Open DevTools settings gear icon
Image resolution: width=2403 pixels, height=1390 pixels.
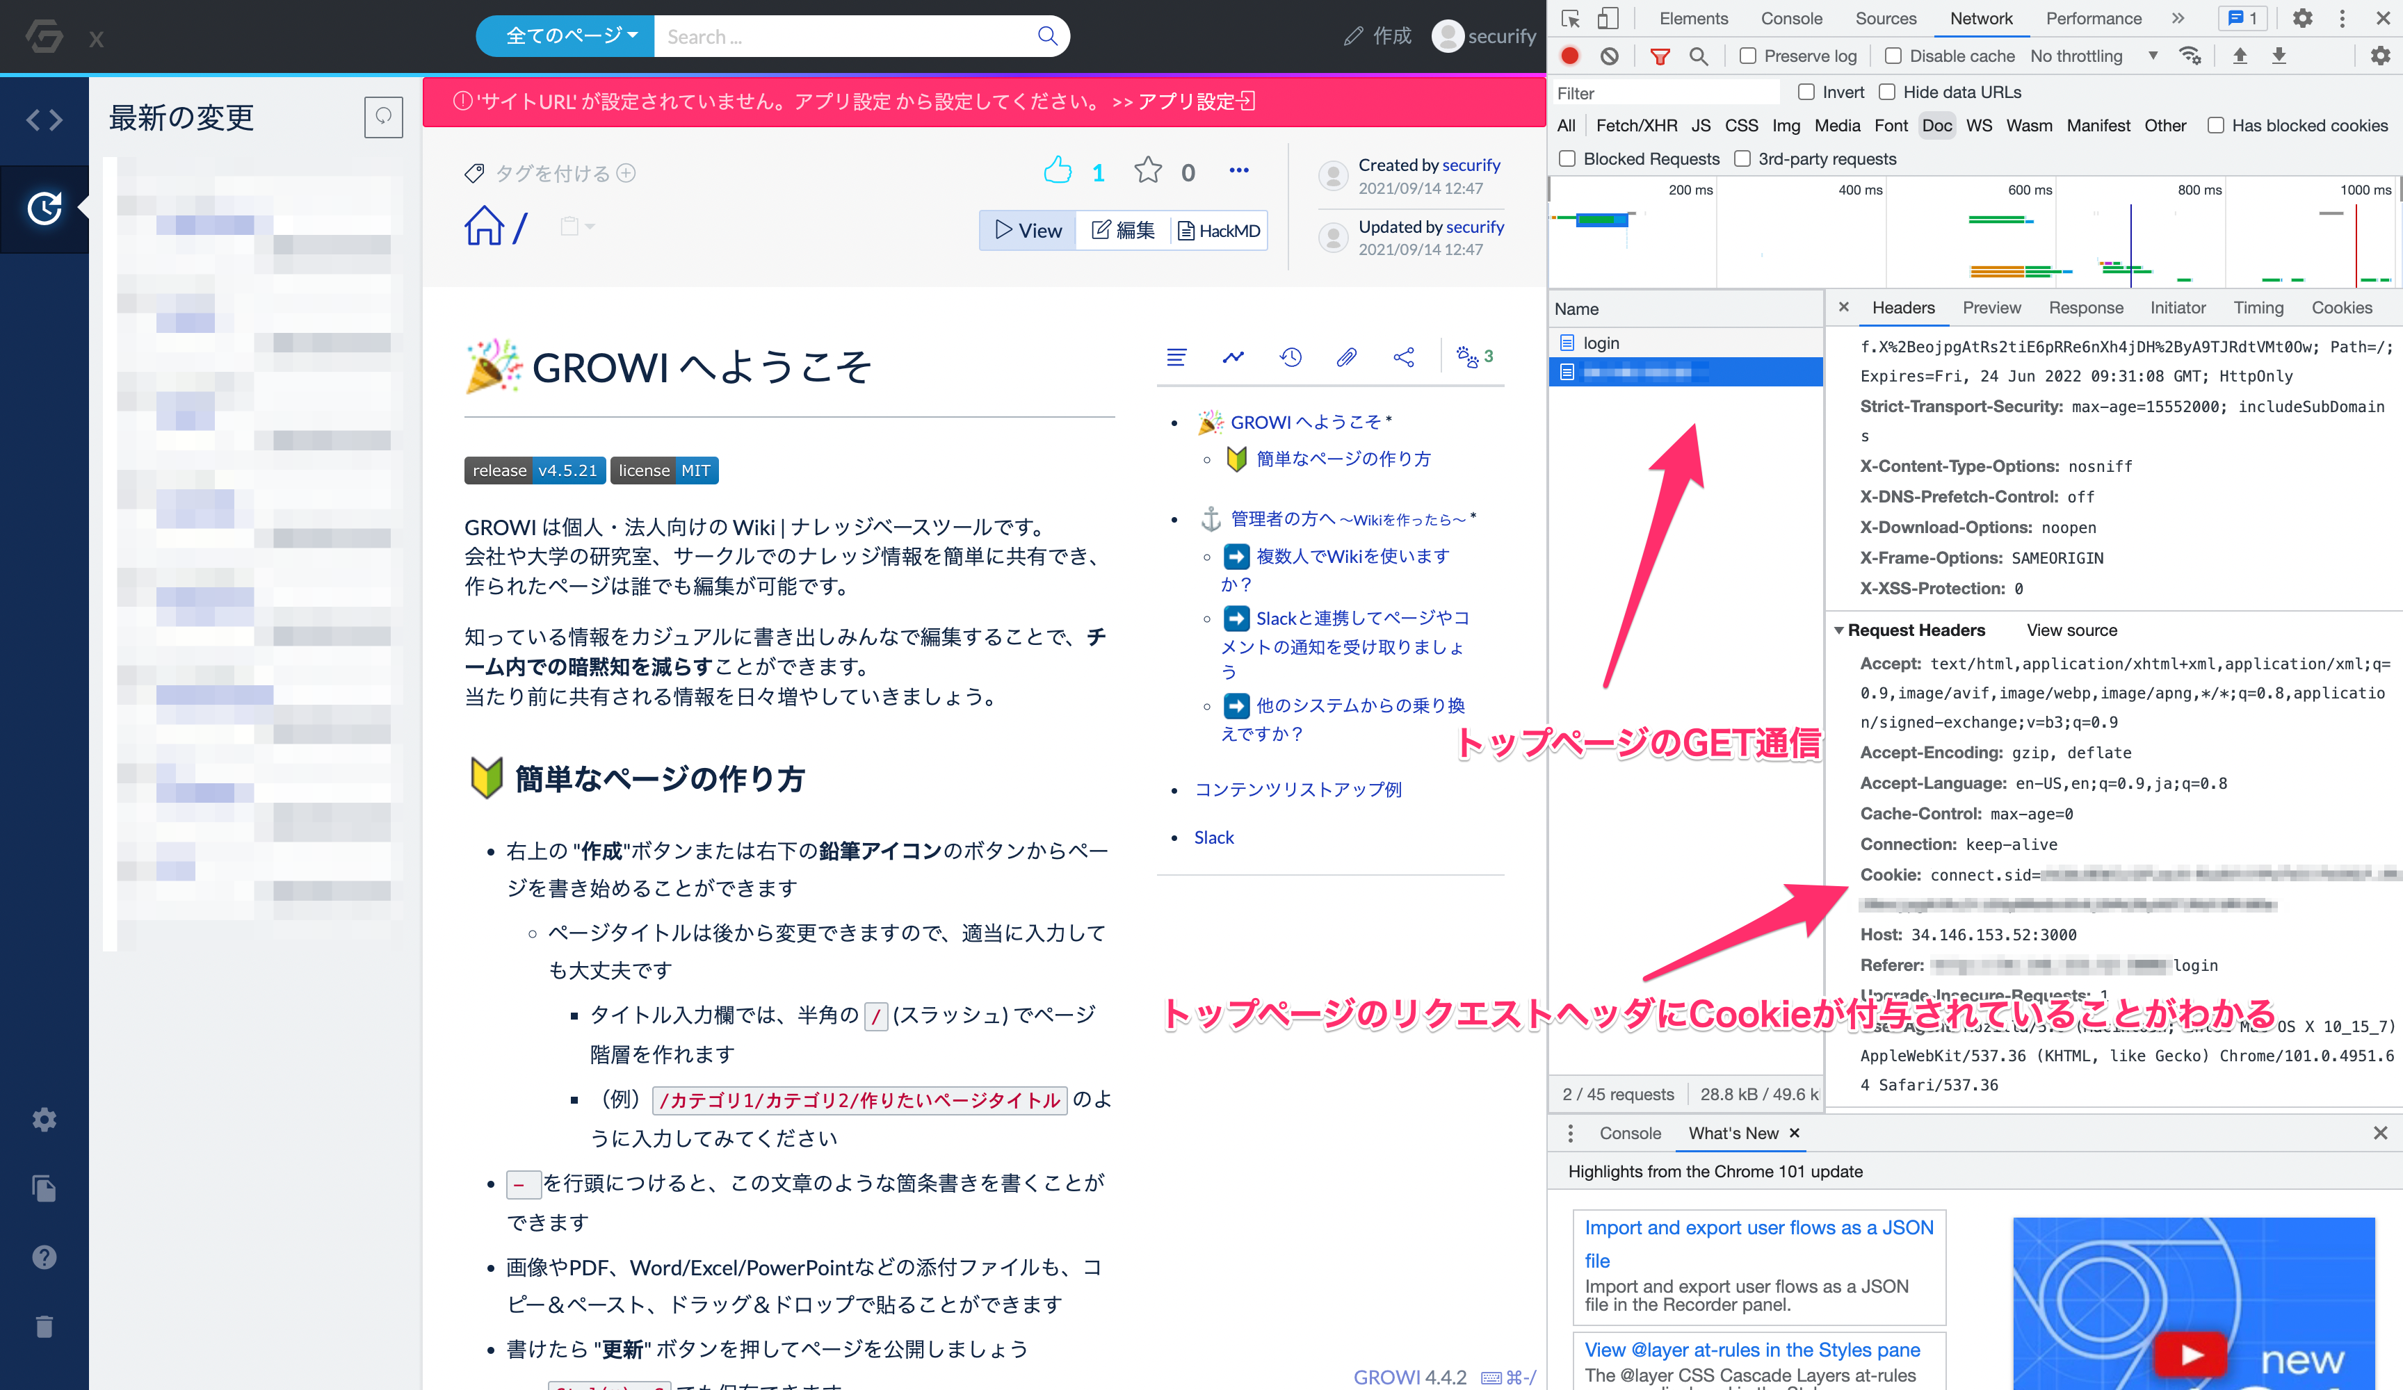pyautogui.click(x=2302, y=18)
